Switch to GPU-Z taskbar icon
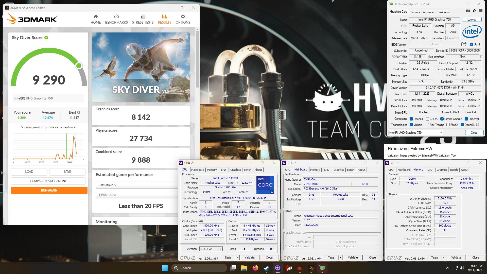487x274 pixels. pos(322,268)
